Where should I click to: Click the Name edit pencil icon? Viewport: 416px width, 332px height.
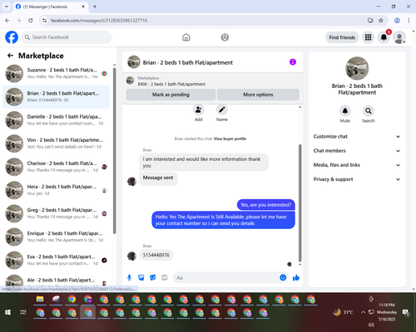click(x=222, y=110)
